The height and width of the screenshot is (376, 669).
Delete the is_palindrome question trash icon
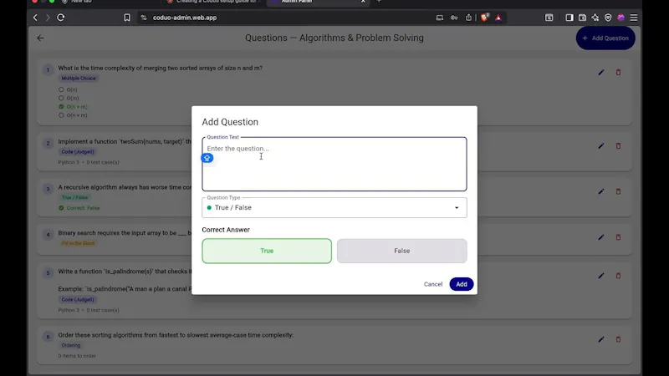(618, 276)
